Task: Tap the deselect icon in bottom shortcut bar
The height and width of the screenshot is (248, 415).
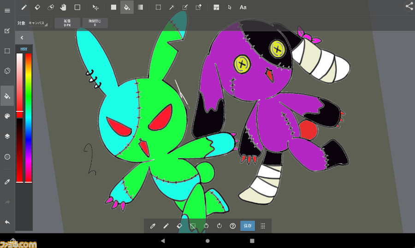Action: pos(193,226)
